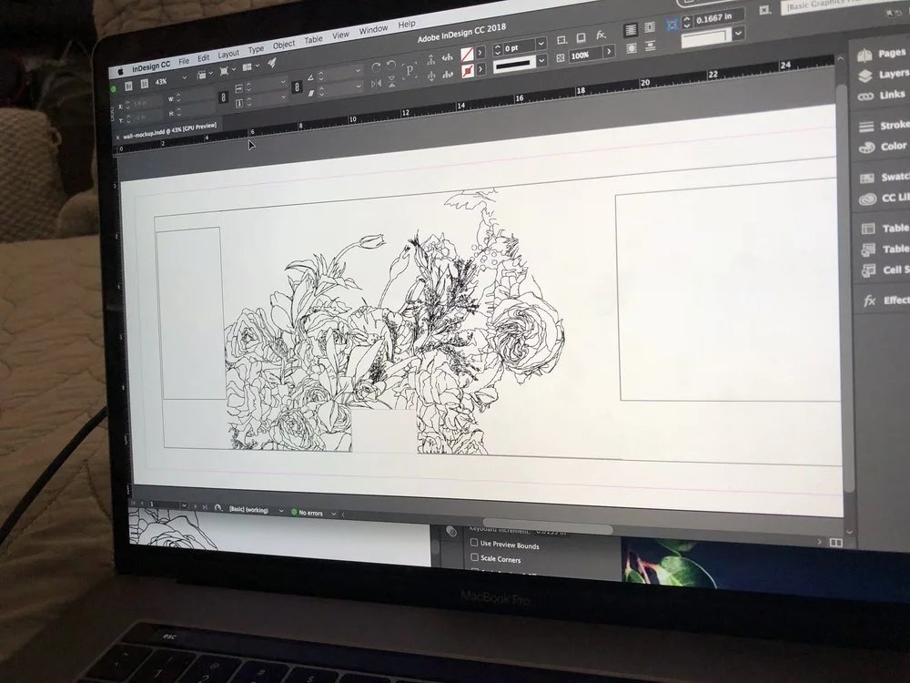Open the File menu
The height and width of the screenshot is (683, 910).
coord(184,61)
